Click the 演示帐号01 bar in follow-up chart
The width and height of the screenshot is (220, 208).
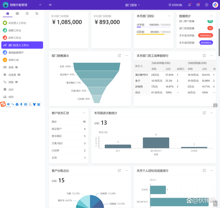point(156,143)
